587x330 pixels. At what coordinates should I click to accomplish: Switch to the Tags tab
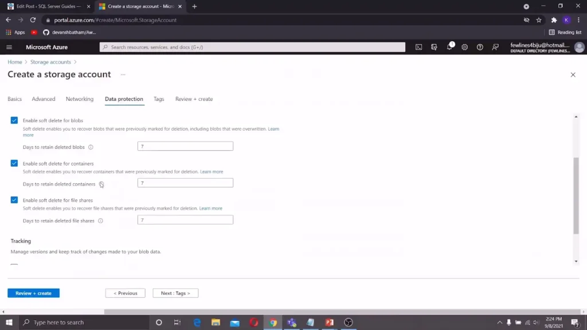[159, 99]
